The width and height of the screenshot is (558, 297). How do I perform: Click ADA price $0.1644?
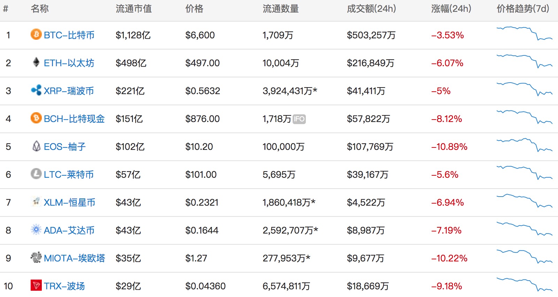tap(202, 230)
